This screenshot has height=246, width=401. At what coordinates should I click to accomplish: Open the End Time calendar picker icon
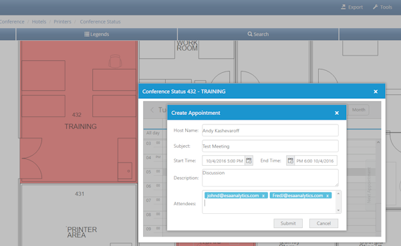pos(290,160)
